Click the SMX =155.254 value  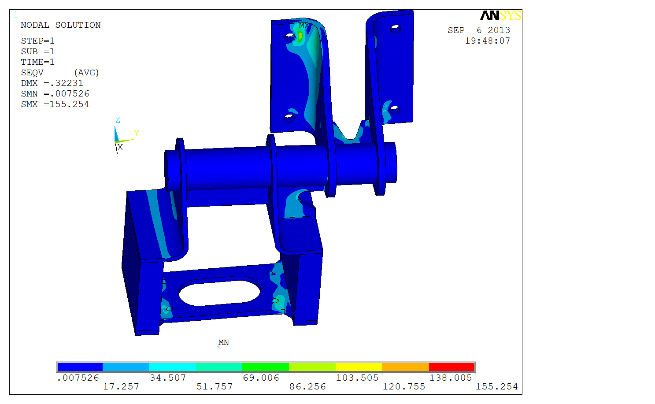[55, 104]
